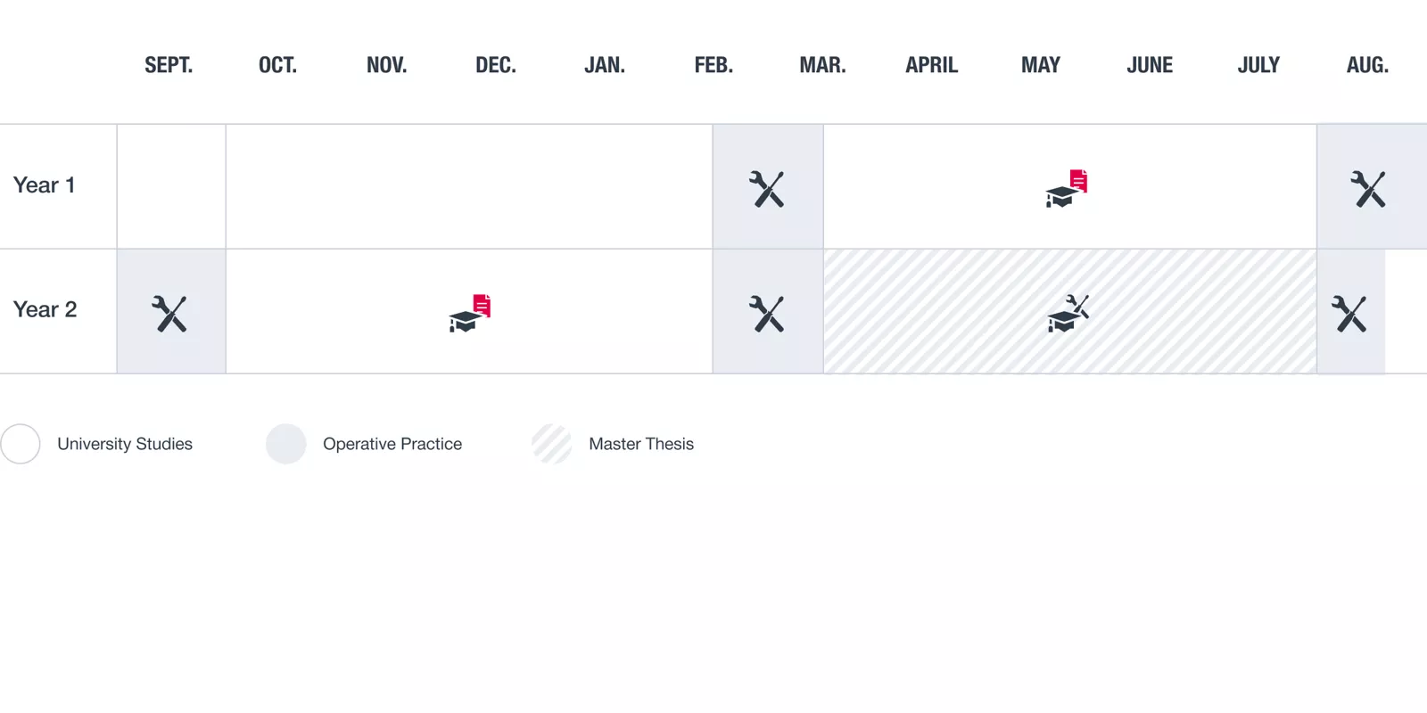This screenshot has height=713, width=1427.
Task: Click Master Thesis graduation cap tools icon
Action: 1068,314
